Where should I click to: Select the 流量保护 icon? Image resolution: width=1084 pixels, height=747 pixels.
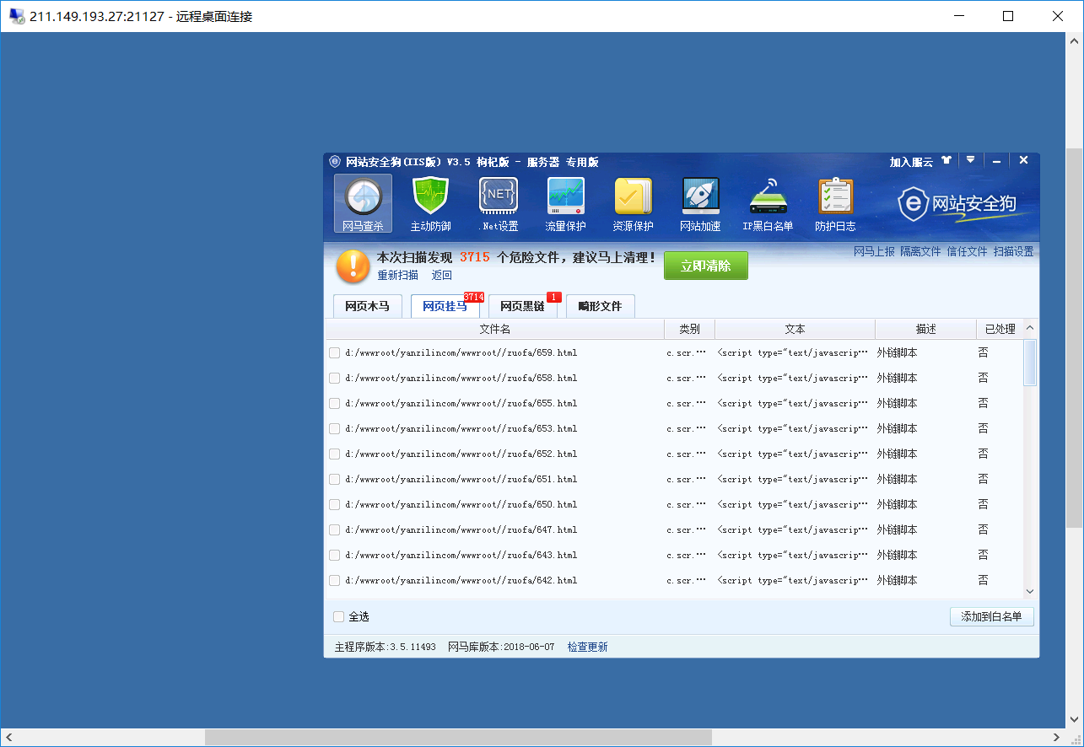[565, 204]
